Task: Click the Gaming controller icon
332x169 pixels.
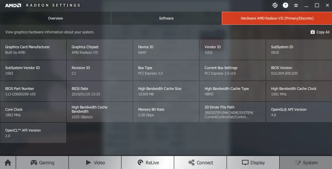Action: [34, 162]
